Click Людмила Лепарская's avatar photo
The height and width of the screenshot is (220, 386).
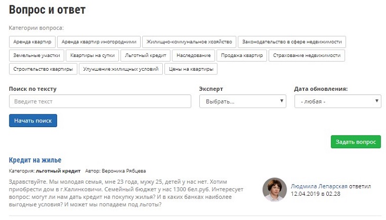(x=275, y=189)
